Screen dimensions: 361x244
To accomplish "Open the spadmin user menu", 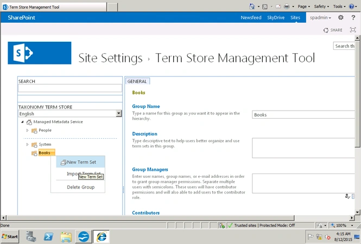I will coord(320,17).
